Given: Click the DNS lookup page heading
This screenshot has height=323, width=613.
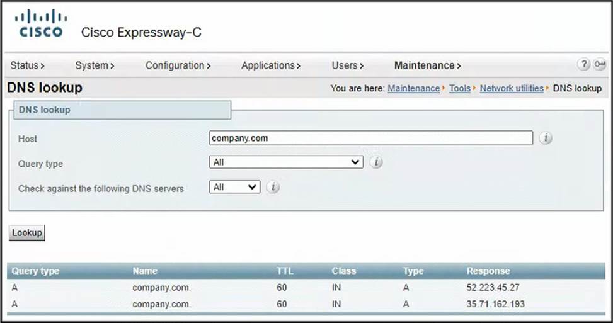Looking at the screenshot, I should pos(45,88).
